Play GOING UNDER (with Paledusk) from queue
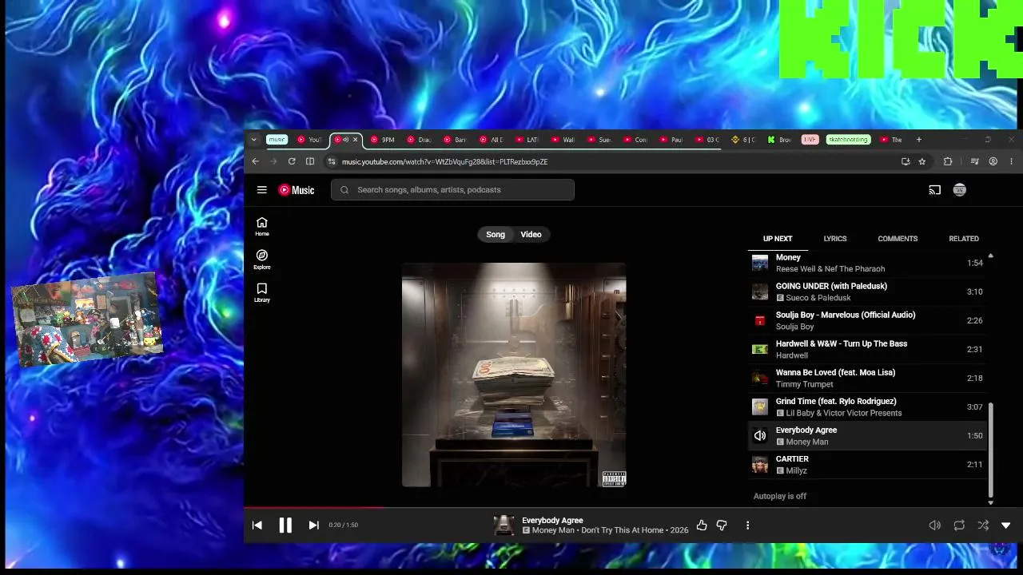This screenshot has height=575, width=1023. [867, 291]
